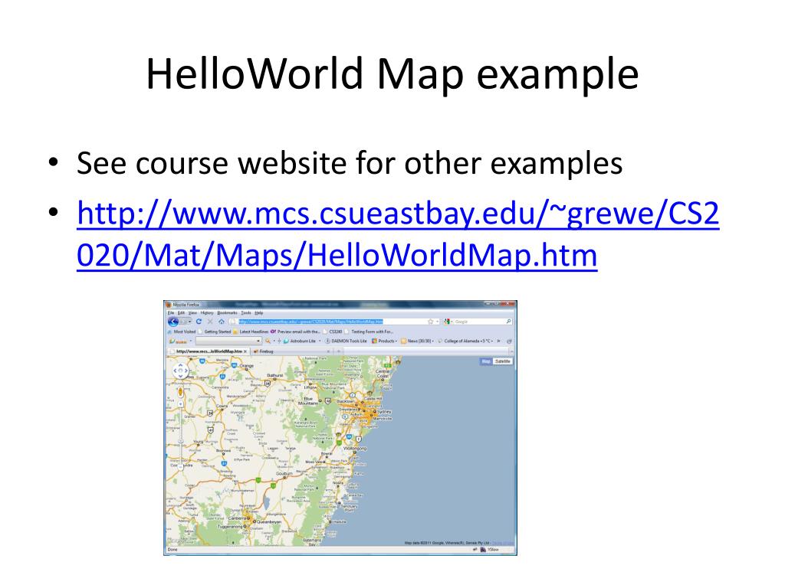The width and height of the screenshot is (785, 588).
Task: Pick up the Street View pegman icon
Action: [180, 391]
